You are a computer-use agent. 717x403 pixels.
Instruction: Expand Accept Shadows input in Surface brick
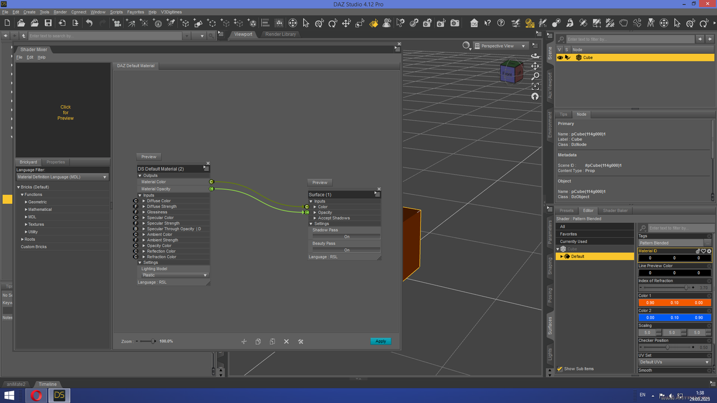[315, 218]
